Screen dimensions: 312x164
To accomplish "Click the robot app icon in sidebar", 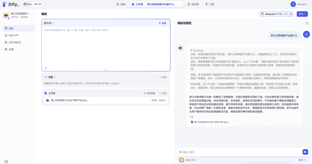I will point(6,15).
